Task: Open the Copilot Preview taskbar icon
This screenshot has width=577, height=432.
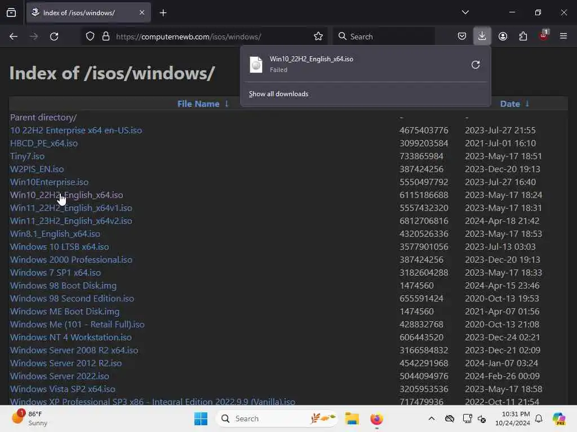Action: coord(559,418)
